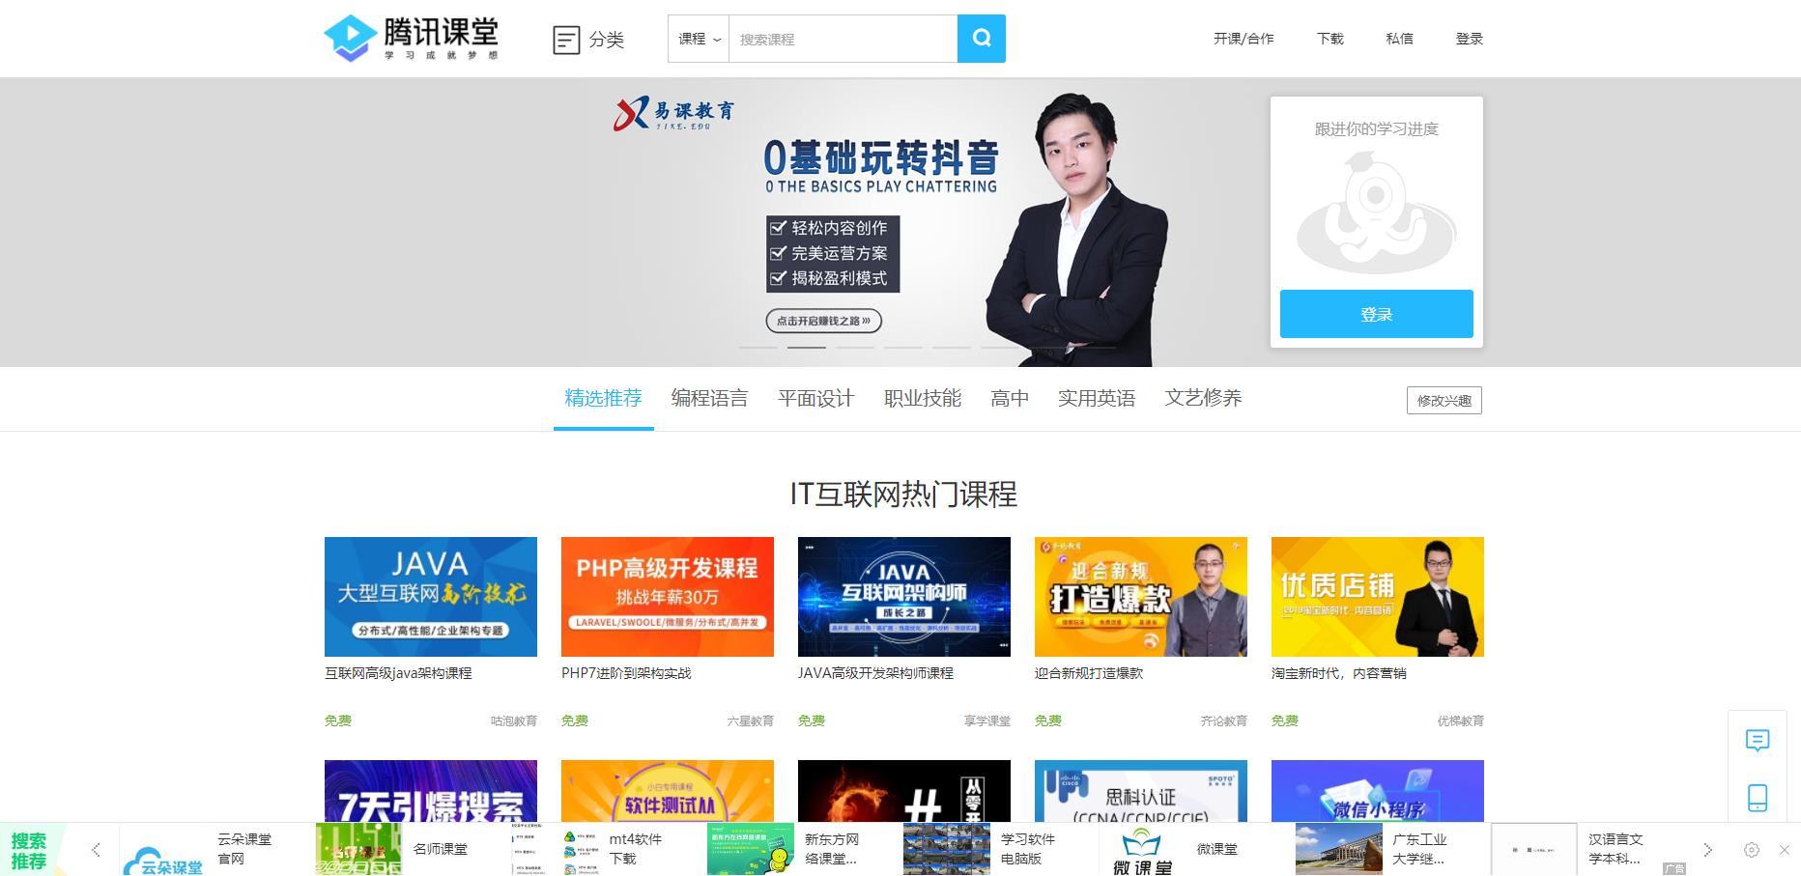Open 下载 in top navigation

pos(1329,39)
